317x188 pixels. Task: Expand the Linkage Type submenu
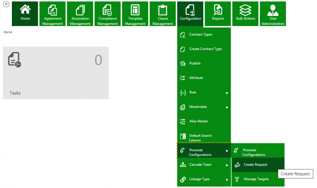tap(227, 180)
